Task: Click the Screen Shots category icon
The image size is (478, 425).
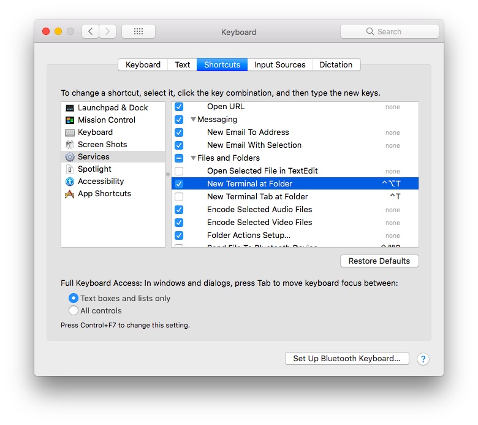Action: 70,145
